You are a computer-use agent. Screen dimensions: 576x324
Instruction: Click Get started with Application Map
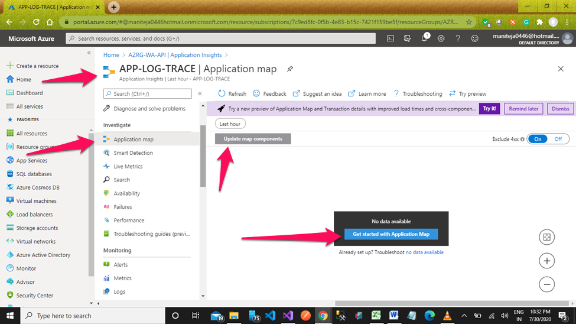pos(391,234)
